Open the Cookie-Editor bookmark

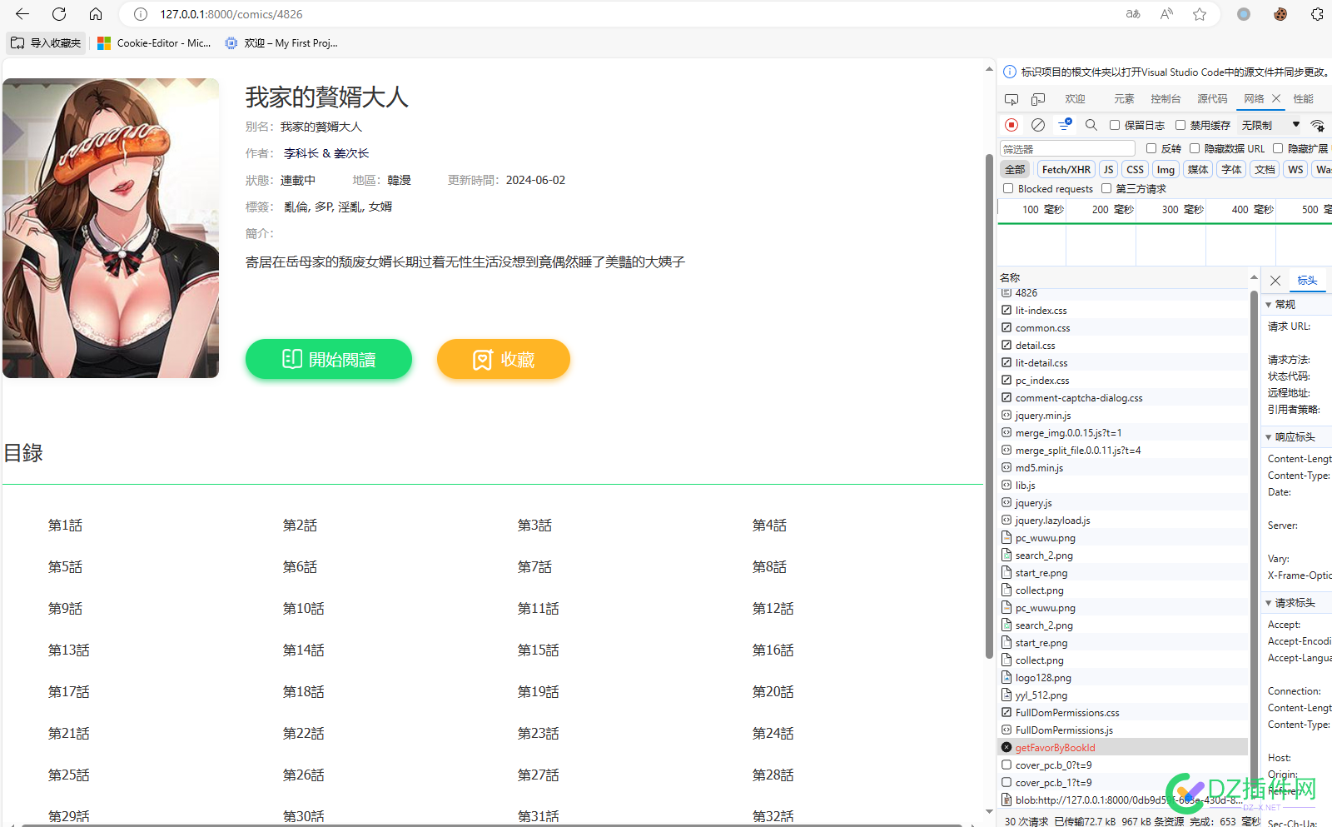pos(154,43)
